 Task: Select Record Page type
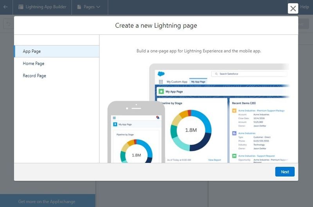(x=57, y=75)
